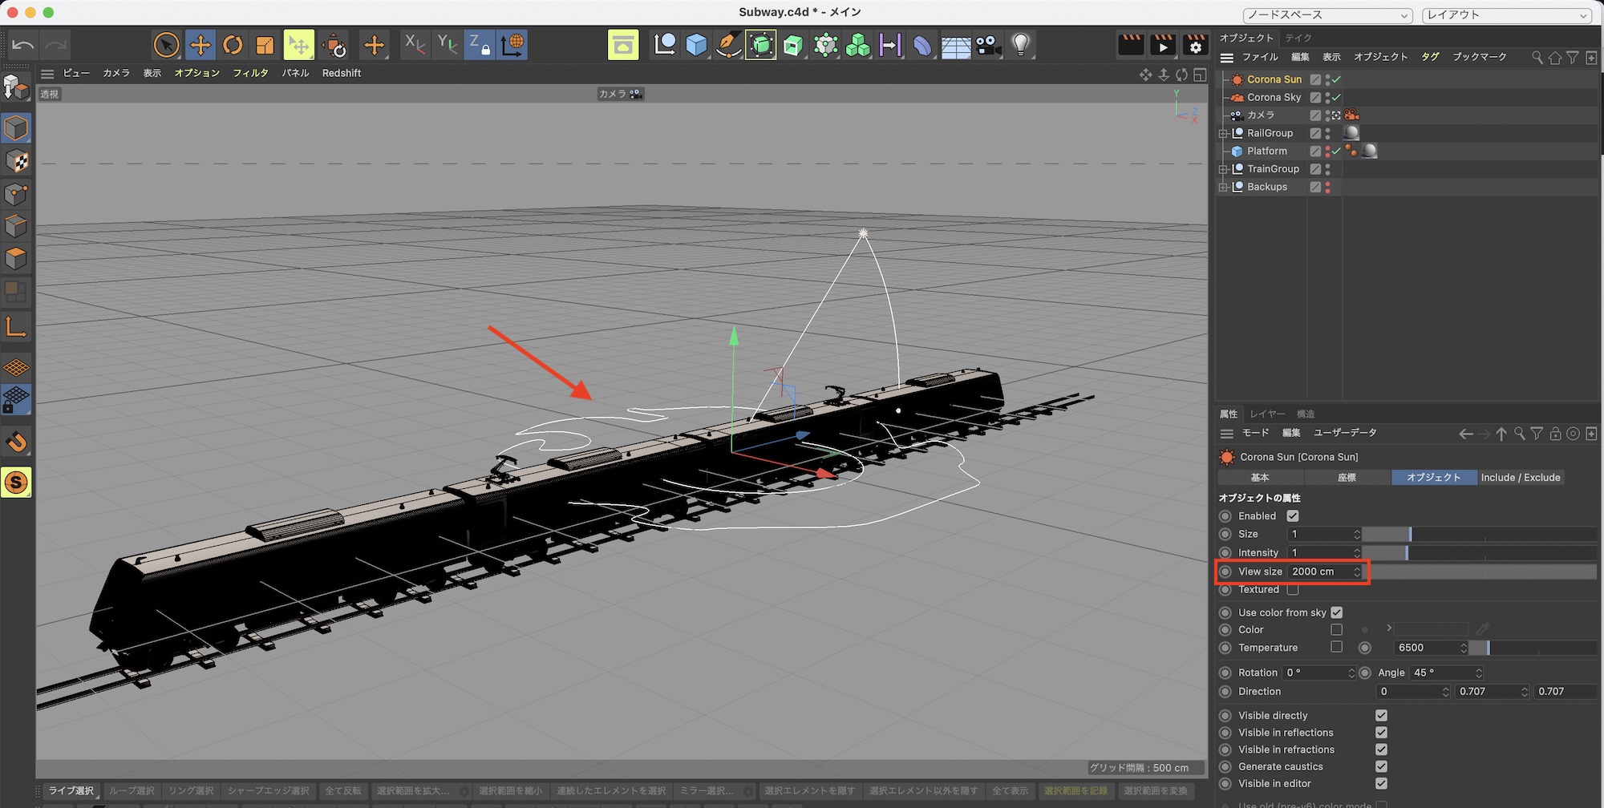Open the フィルタ viewport menu
This screenshot has height=808, width=1604.
(250, 73)
